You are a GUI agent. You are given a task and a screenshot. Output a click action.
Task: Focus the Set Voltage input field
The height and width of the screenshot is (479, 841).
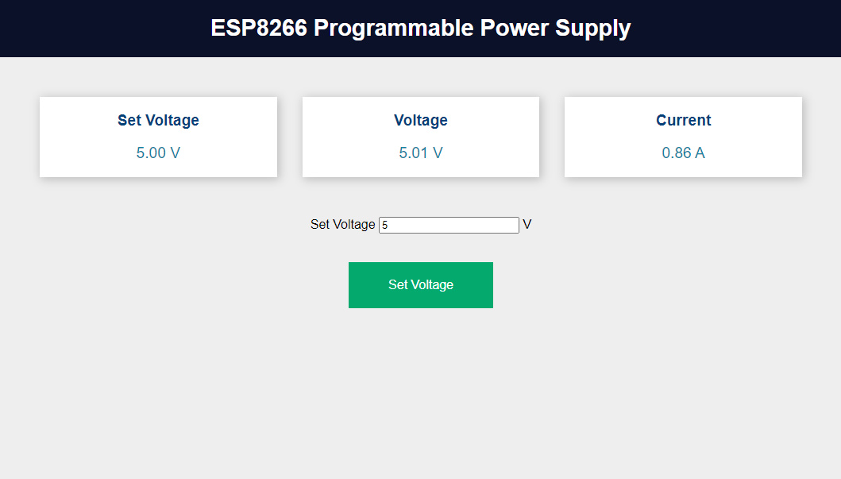coord(449,225)
